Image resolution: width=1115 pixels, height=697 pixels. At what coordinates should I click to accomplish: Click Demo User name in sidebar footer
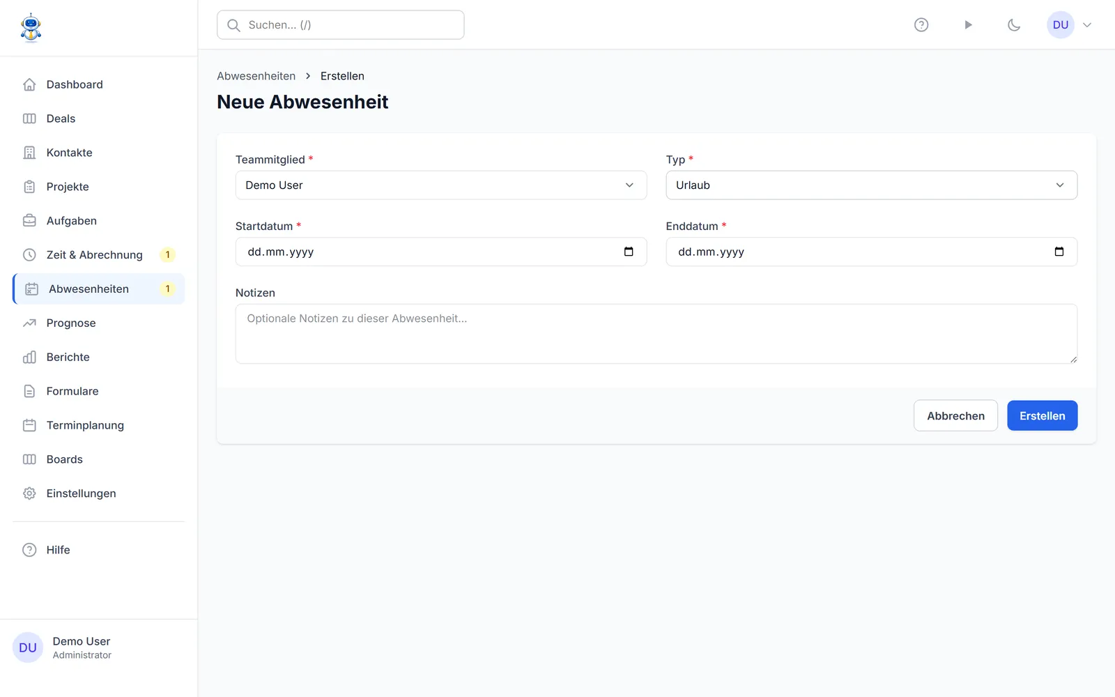pos(82,641)
